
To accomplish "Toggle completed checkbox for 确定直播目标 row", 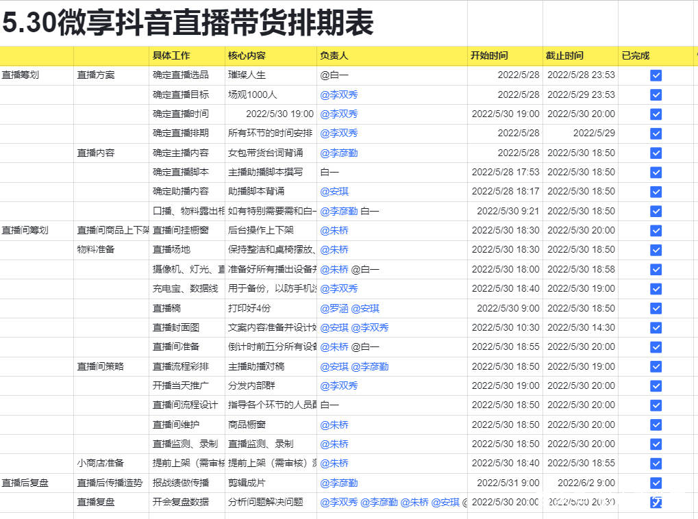I will [x=656, y=94].
